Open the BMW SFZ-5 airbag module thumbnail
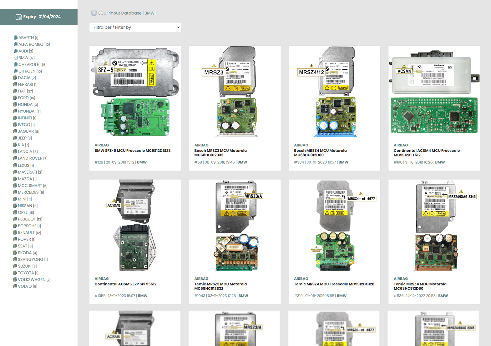 tap(135, 91)
